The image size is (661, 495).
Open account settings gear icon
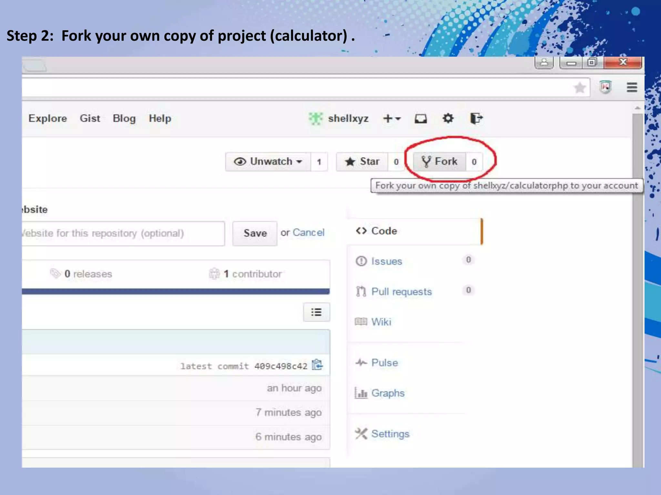(448, 118)
